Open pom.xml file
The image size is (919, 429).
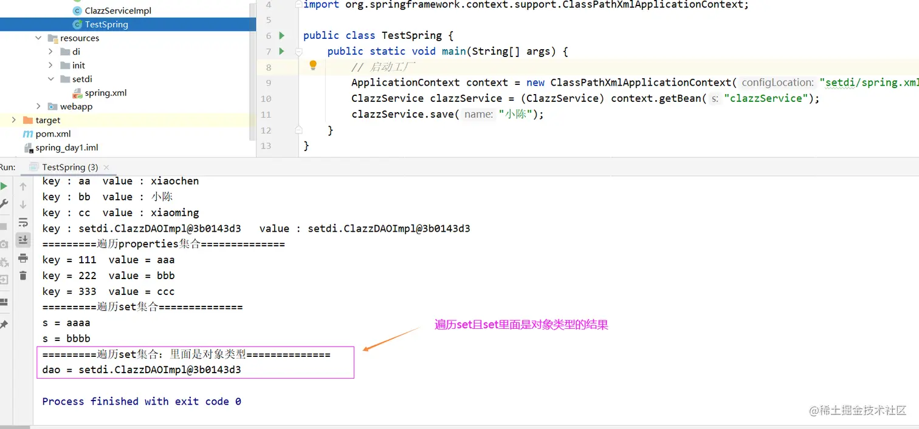(x=53, y=133)
